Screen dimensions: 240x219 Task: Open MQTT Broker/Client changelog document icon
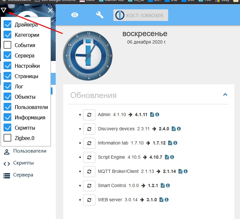pos(180,171)
